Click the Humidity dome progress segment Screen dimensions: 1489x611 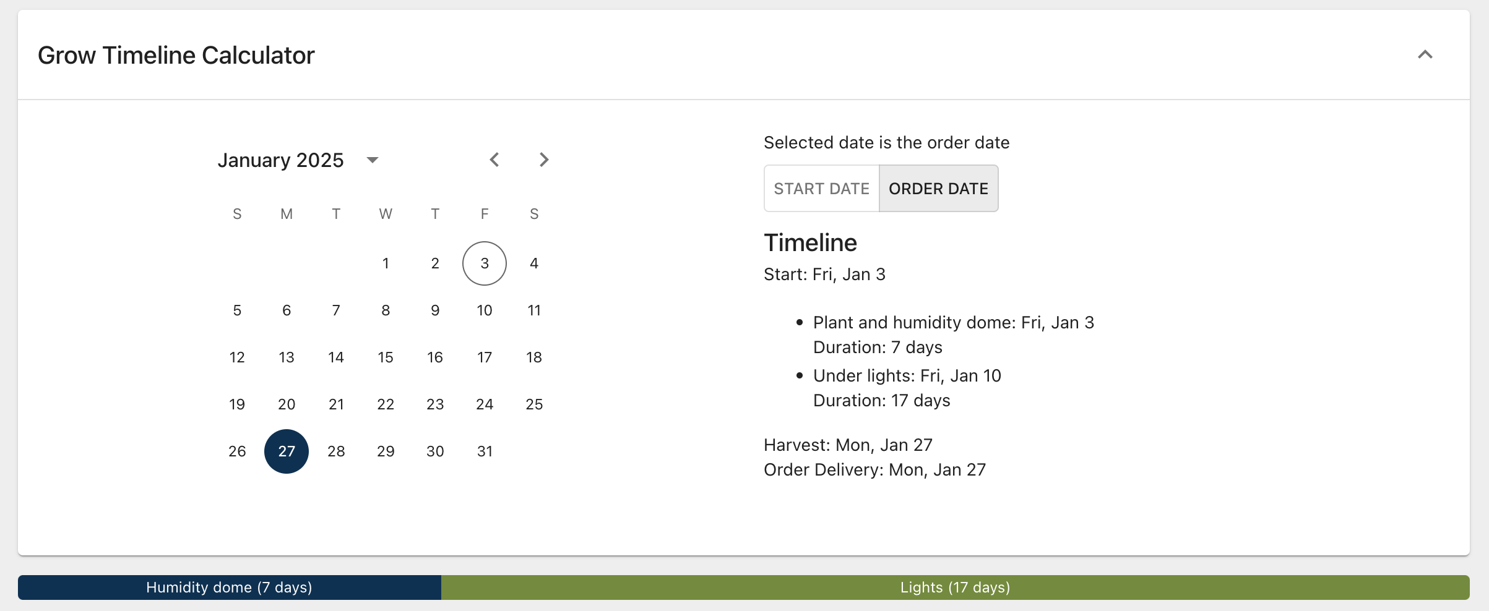click(229, 587)
